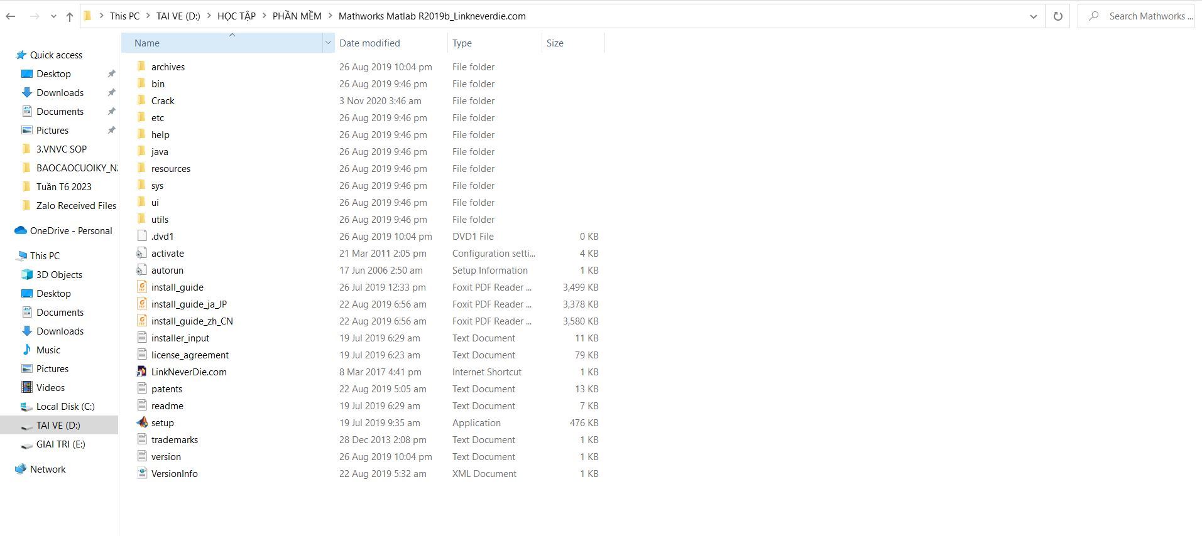The height and width of the screenshot is (536, 1202).
Task: Open the recent locations dropdown arrow
Action: (53, 16)
